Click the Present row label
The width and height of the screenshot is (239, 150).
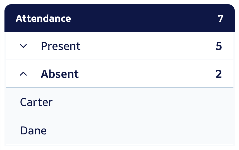(61, 46)
